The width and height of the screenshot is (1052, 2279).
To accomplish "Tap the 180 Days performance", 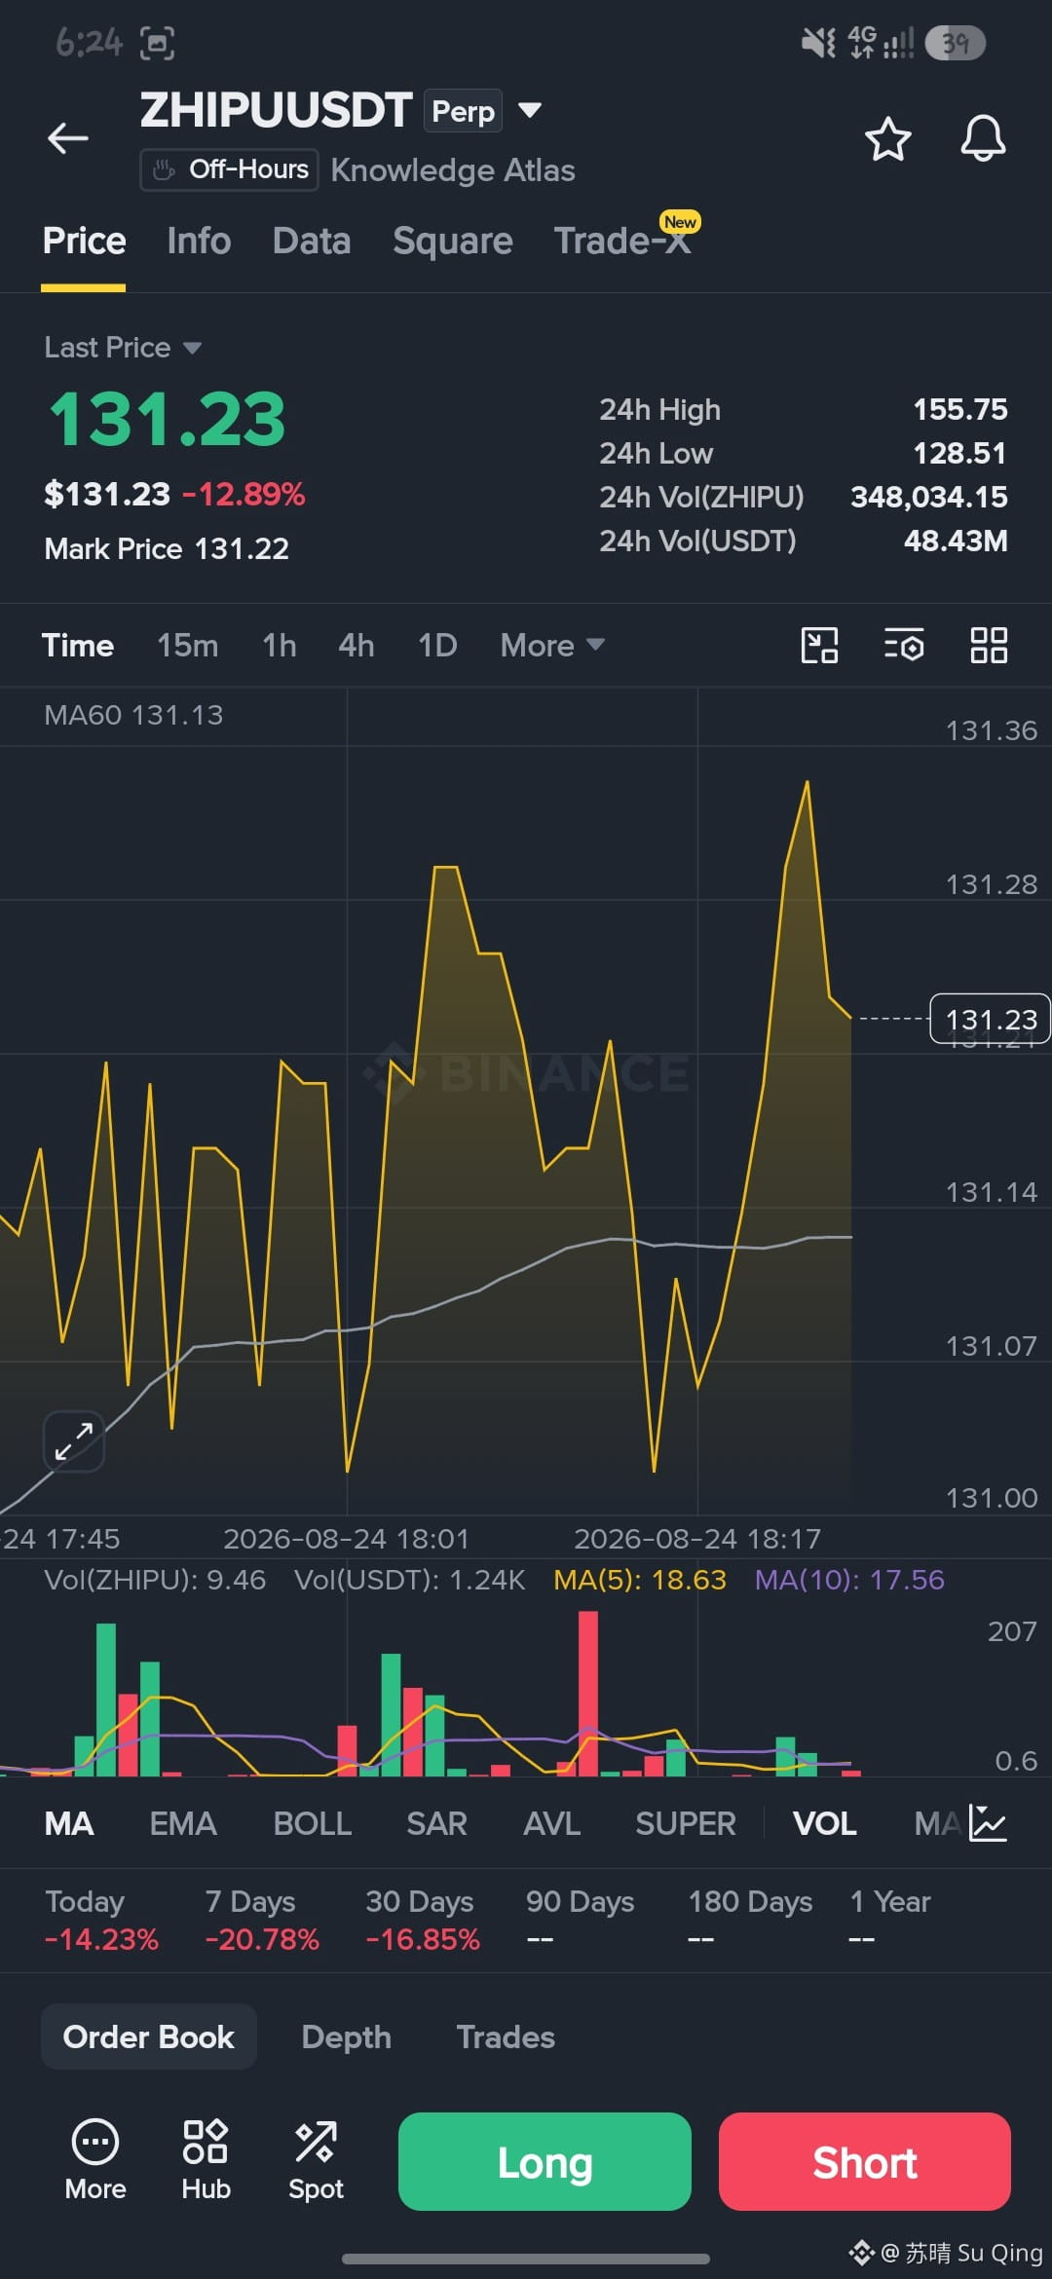I will (750, 1920).
